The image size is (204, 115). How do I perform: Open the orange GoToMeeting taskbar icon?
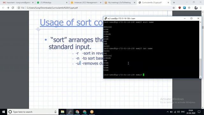(x=92, y=112)
